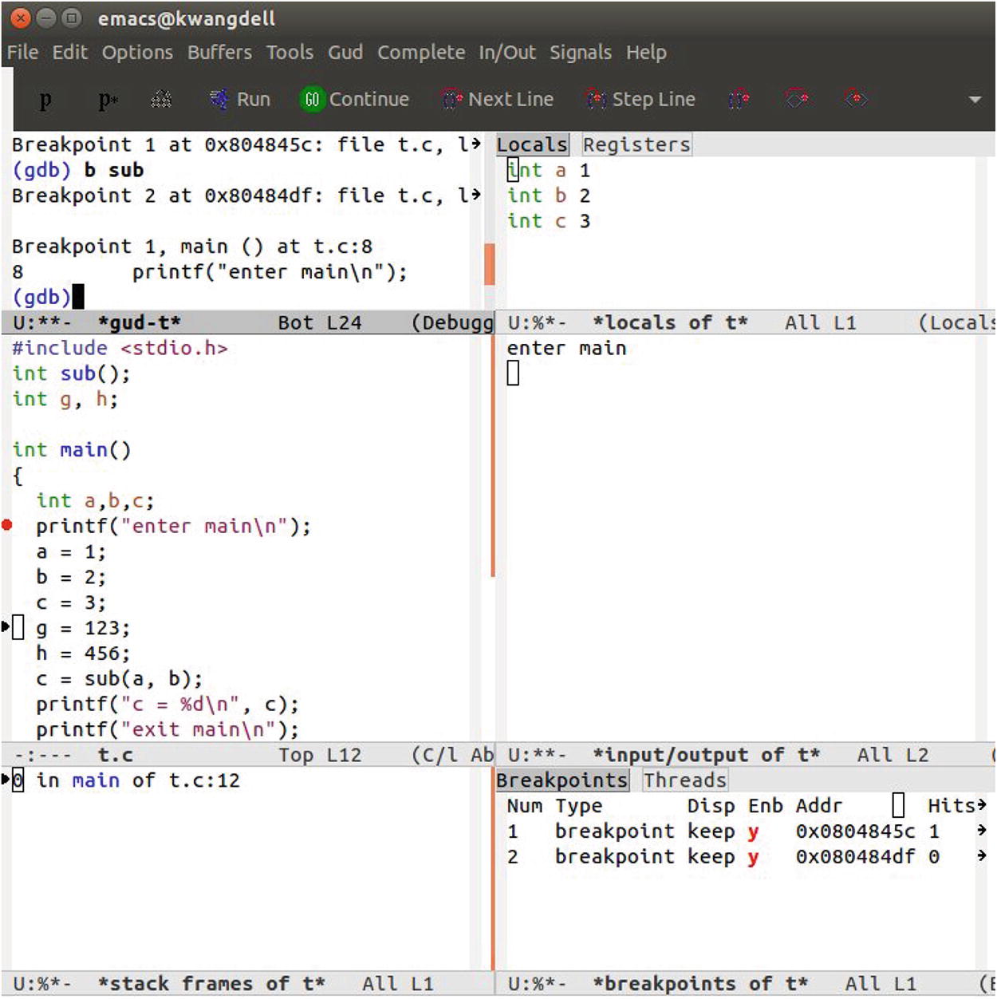Open the Signals menu
Screen dimensions: 997x999
point(581,53)
